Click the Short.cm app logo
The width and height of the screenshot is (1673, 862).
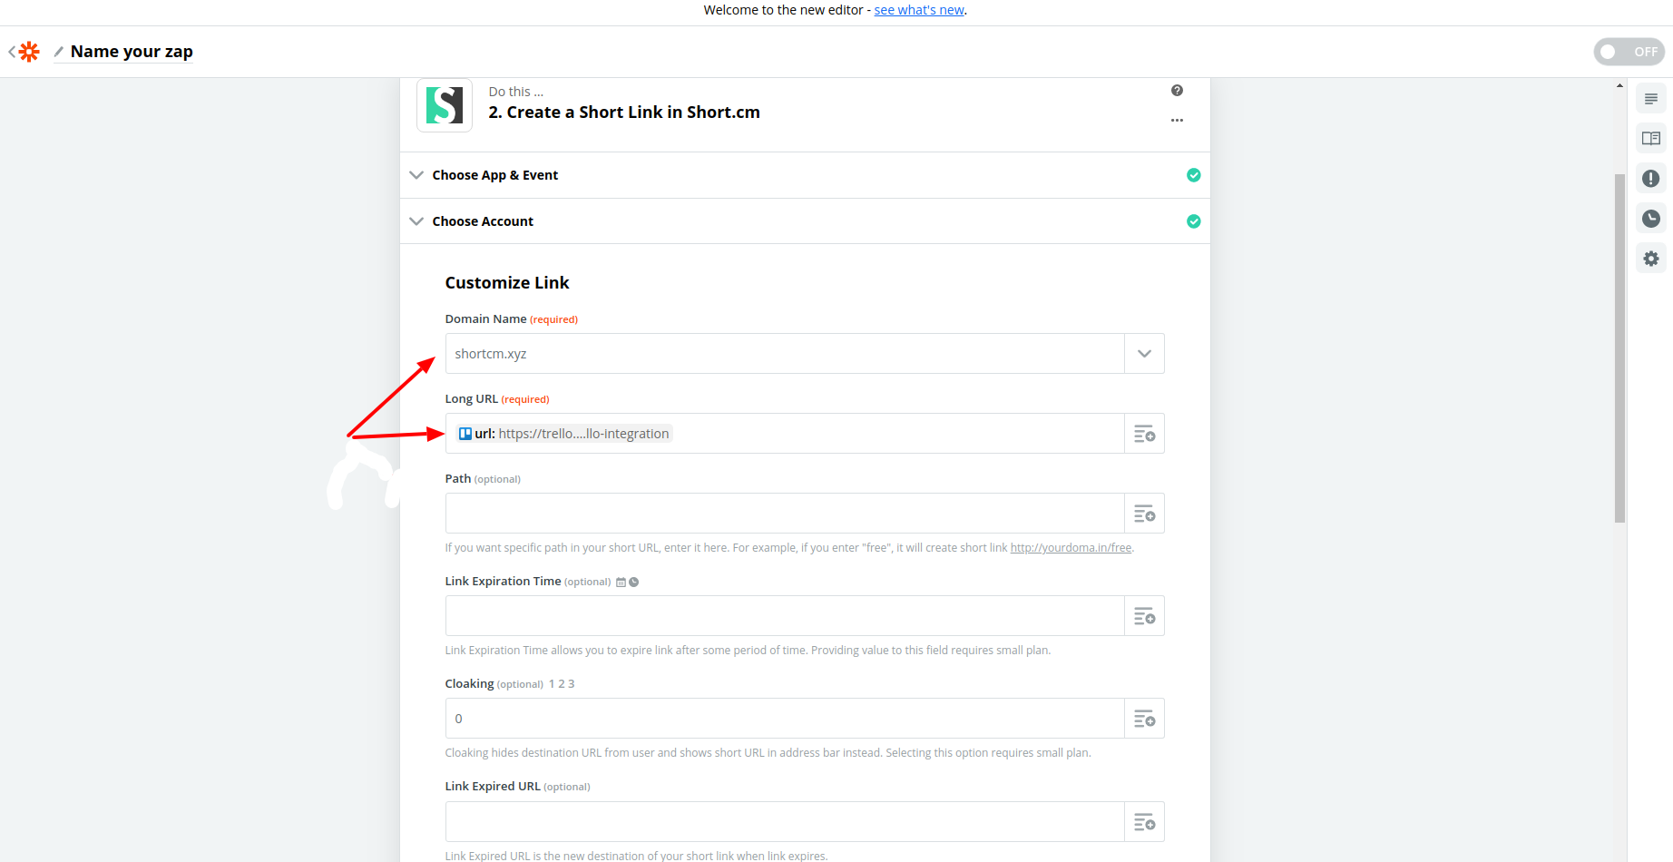pyautogui.click(x=445, y=105)
